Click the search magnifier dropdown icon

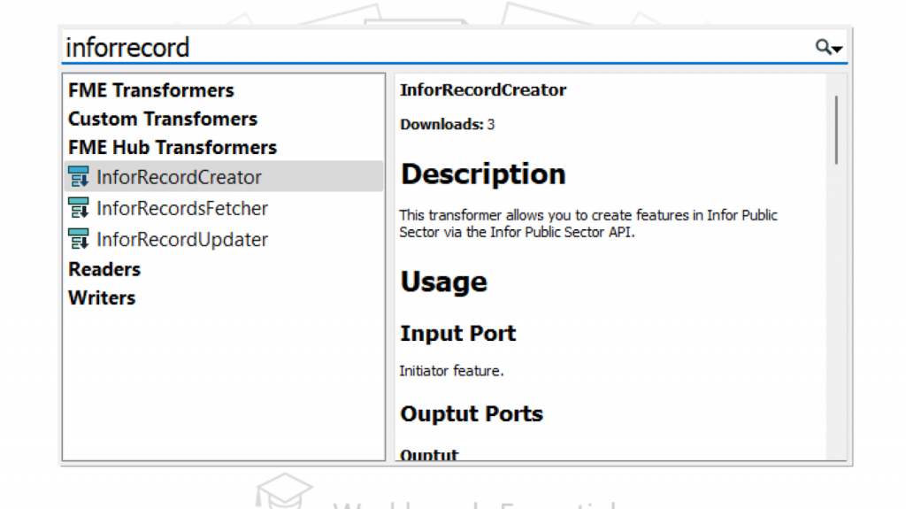pos(828,47)
